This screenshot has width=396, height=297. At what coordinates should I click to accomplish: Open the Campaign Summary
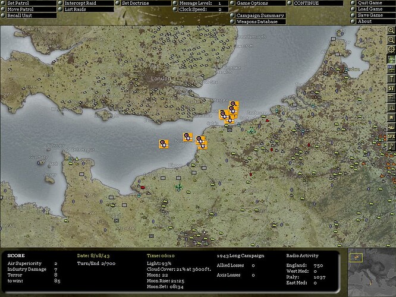coord(260,15)
